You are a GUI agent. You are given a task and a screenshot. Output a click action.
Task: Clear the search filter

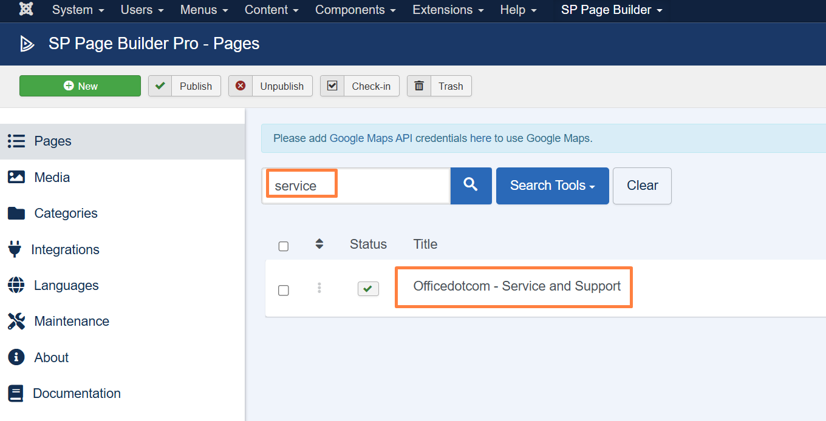point(642,186)
